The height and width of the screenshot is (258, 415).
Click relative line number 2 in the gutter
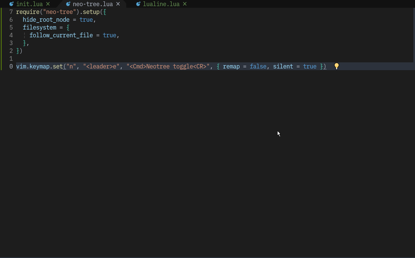coord(11,51)
